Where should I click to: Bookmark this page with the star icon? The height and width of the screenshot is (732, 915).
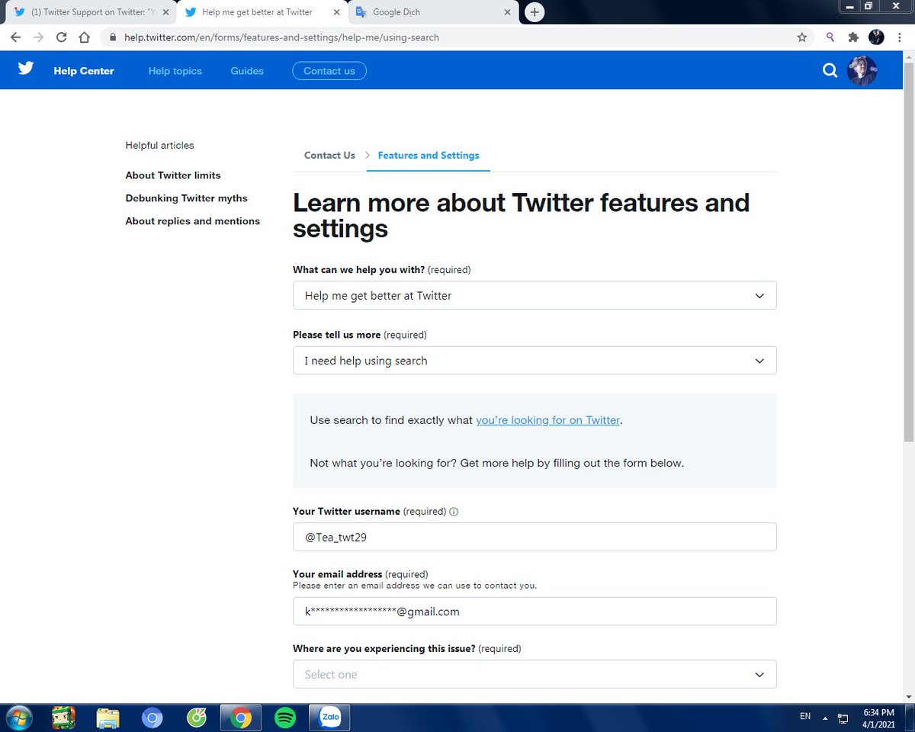coord(801,37)
